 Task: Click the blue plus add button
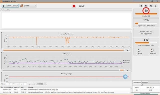pos(125,77)
